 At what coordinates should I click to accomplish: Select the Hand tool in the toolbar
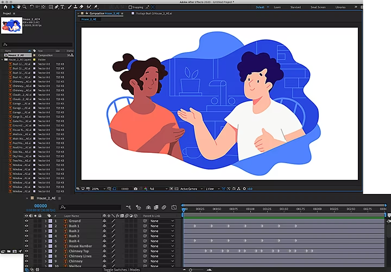(18, 7)
